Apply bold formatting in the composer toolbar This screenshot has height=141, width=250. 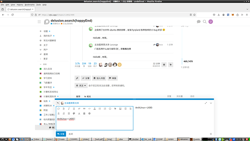pyautogui.click(x=64, y=109)
